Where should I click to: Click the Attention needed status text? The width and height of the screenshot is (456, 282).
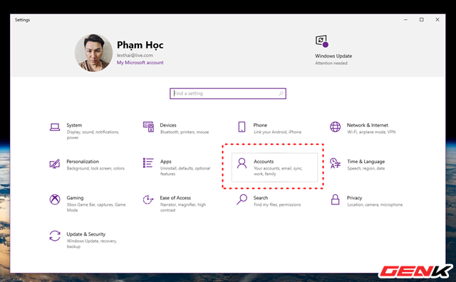coord(331,63)
